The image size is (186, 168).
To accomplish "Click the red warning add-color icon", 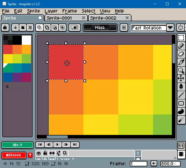I will click(30, 155).
